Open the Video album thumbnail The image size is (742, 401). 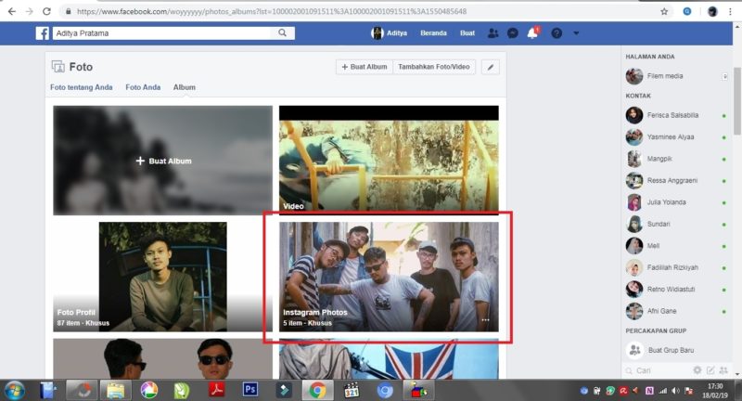(x=389, y=161)
